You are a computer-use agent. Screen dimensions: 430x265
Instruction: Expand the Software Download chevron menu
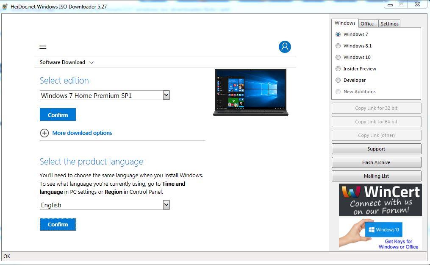coord(91,62)
